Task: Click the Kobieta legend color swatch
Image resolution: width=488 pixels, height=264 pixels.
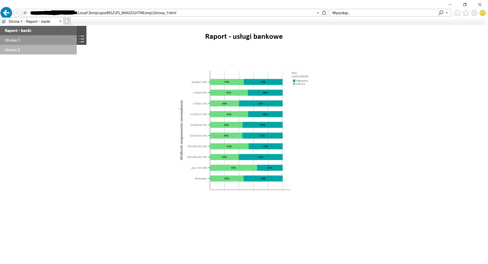Action: coord(294,84)
